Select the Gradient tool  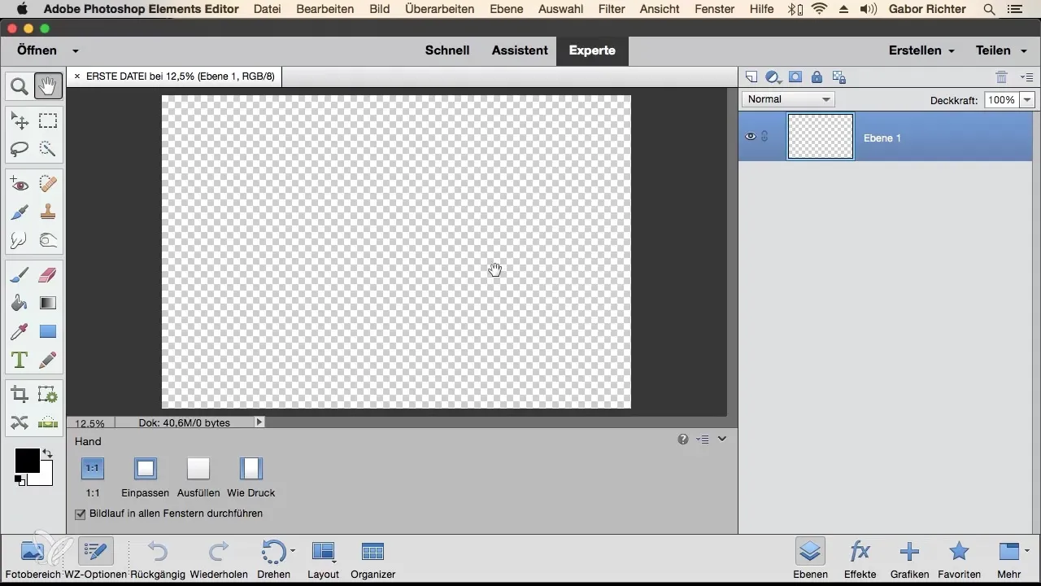pyautogui.click(x=48, y=304)
